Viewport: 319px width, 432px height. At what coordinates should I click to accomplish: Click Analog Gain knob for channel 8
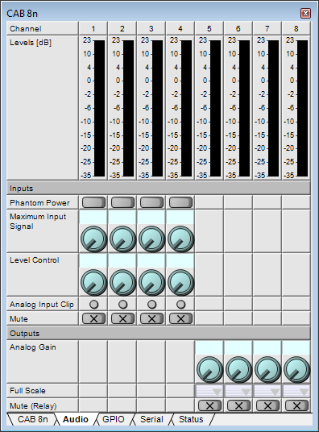pyautogui.click(x=296, y=369)
